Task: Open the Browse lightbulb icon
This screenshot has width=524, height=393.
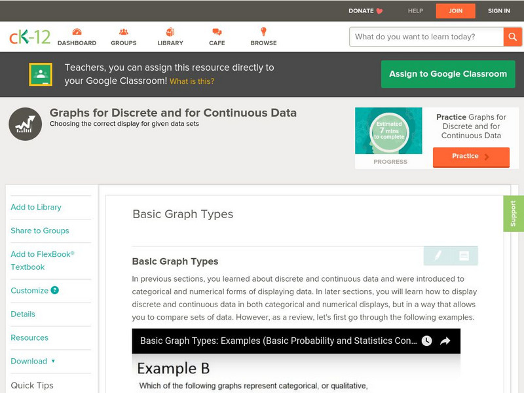Action: click(263, 32)
